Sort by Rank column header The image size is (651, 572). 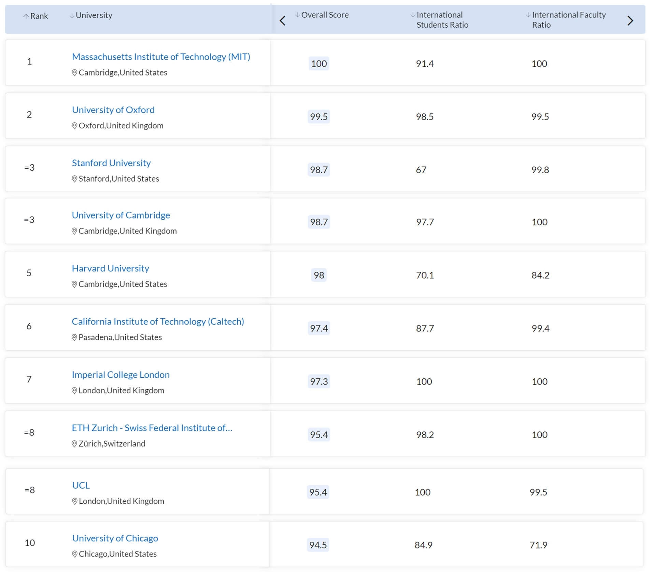[36, 16]
